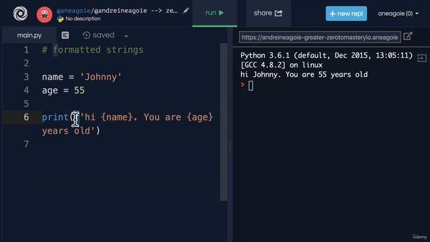Screen dimensions: 430x242
Task: Click line number 7 in the gutter
Action: (26, 144)
